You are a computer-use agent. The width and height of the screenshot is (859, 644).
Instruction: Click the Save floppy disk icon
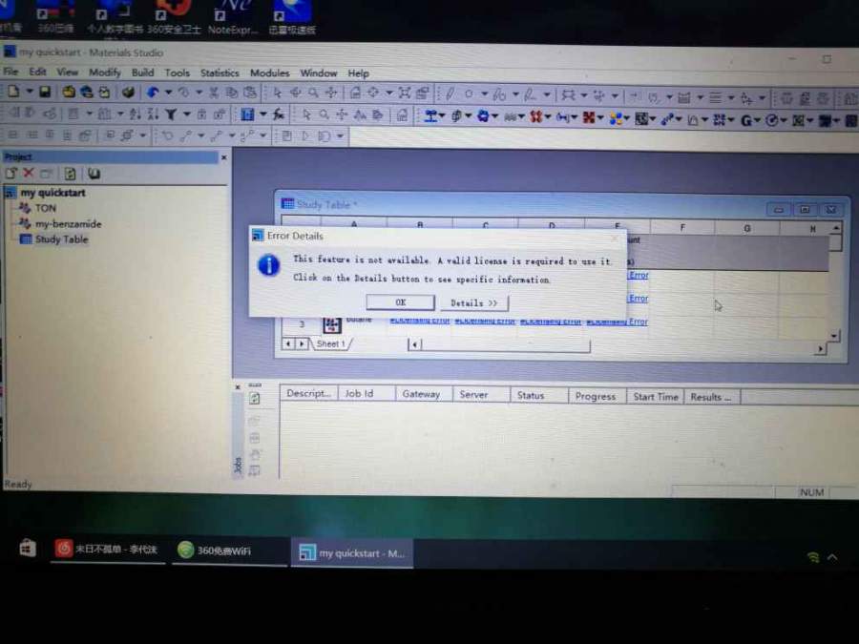click(x=45, y=92)
